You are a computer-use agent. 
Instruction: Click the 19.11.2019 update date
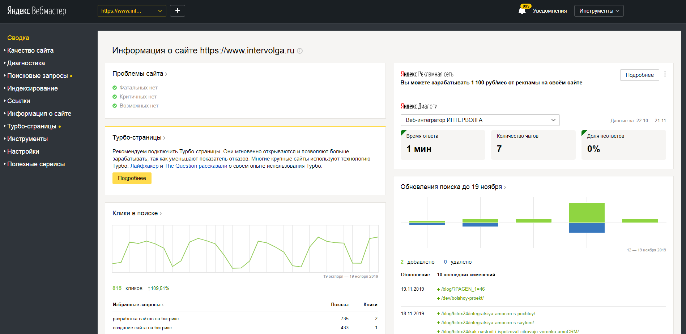(412, 289)
